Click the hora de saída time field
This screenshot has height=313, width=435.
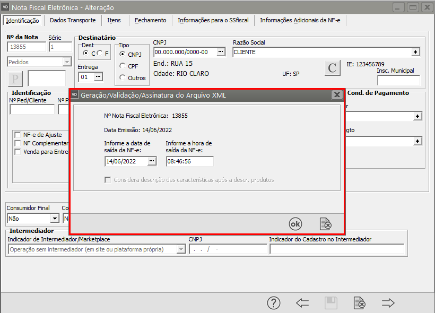(x=189, y=161)
